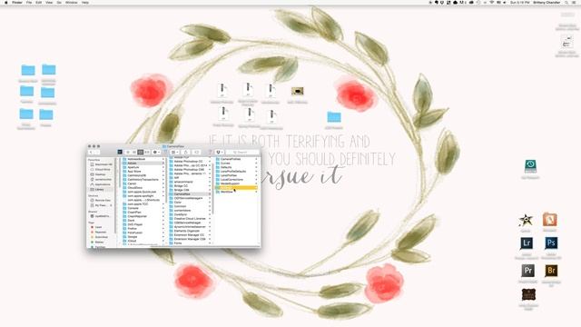Open the Help menu

[84, 3]
